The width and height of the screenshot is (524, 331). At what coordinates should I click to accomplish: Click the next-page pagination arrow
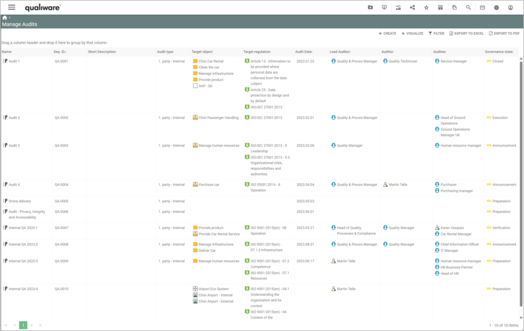[32, 325]
